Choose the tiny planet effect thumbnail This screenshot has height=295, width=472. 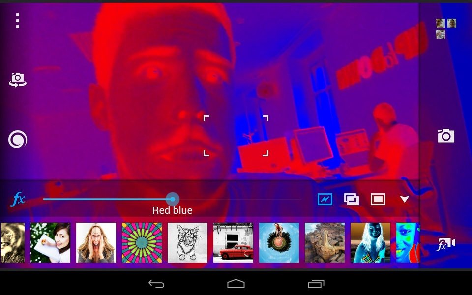click(x=279, y=242)
